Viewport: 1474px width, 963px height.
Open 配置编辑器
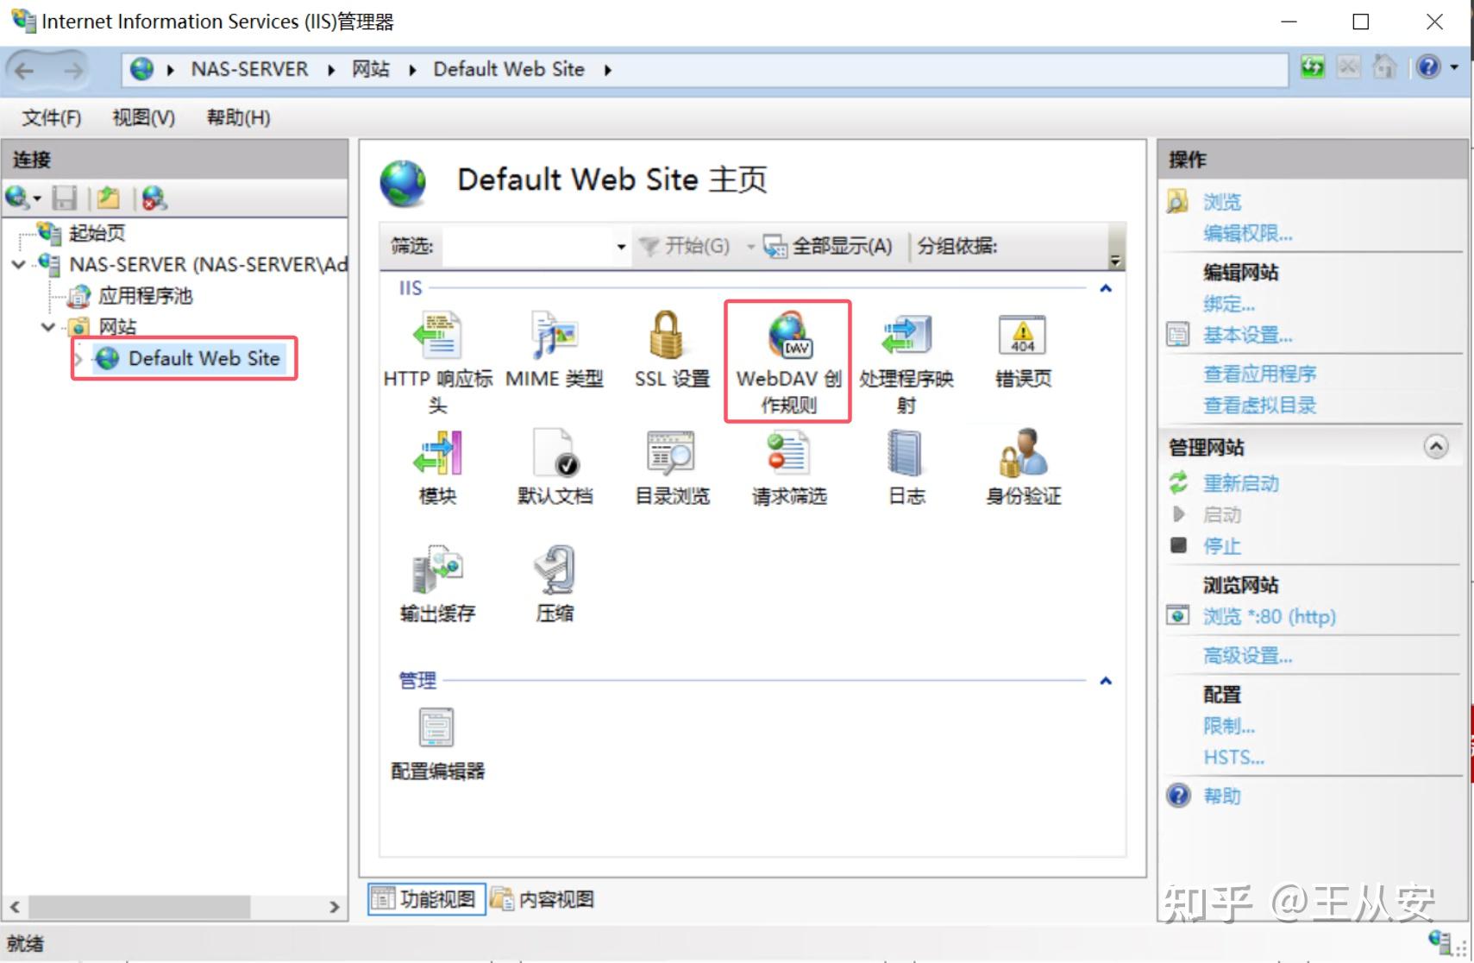point(436,742)
